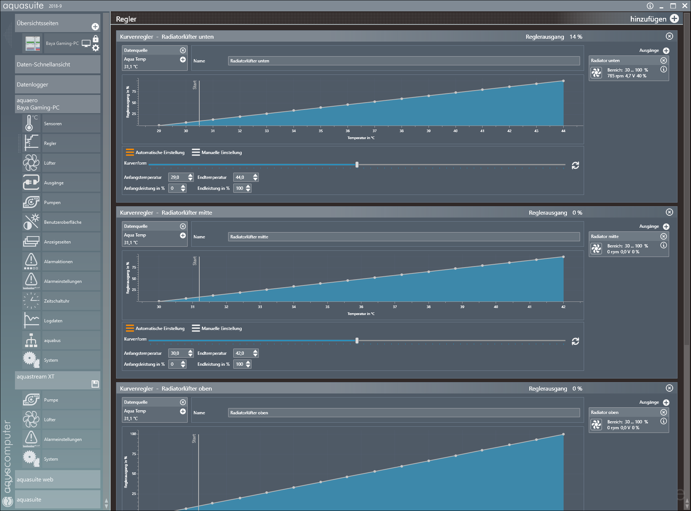Viewport: 691px width, 511px height.
Task: Open the aquastream XT Lüfter page
Action: [x=61, y=419]
